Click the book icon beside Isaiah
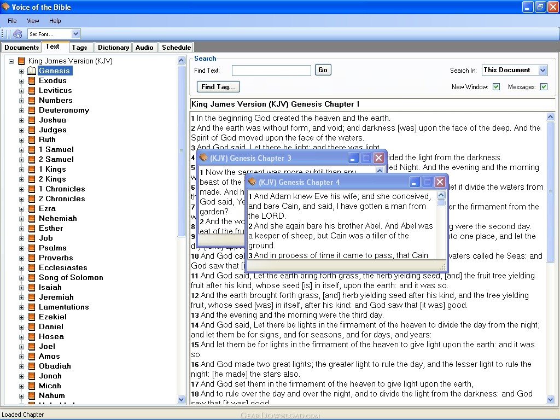Viewport: 560px width, 420px height. tap(32, 288)
